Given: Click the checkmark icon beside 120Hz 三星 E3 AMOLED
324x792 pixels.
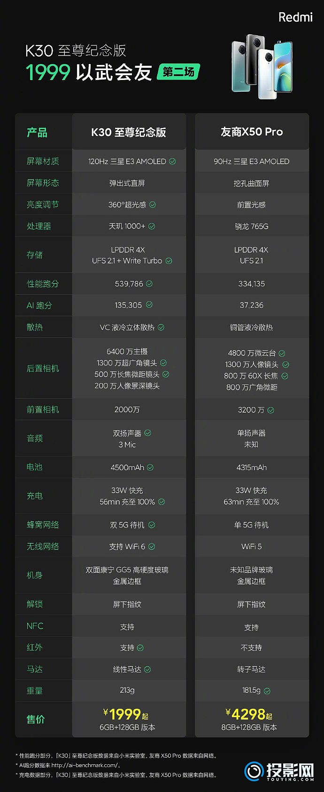Looking at the screenshot, I should coord(172,161).
